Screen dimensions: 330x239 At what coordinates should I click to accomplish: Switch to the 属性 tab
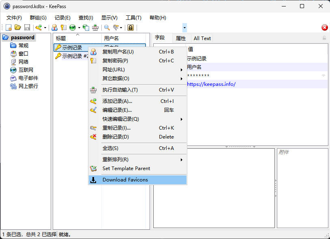pos(180,38)
